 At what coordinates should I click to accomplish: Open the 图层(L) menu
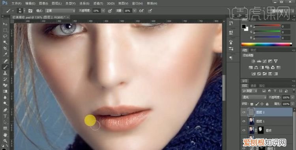pyautogui.click(x=56, y=4)
